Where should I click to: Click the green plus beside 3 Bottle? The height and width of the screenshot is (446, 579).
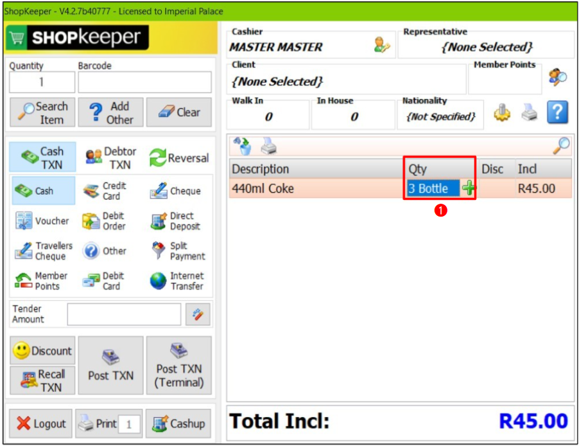[469, 188]
